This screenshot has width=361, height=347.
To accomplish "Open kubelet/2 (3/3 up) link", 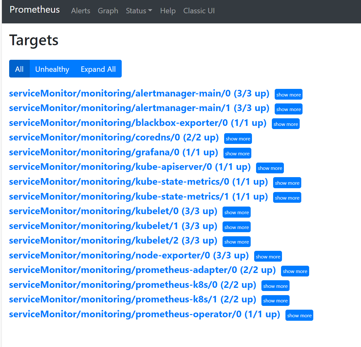I will 113,241.
